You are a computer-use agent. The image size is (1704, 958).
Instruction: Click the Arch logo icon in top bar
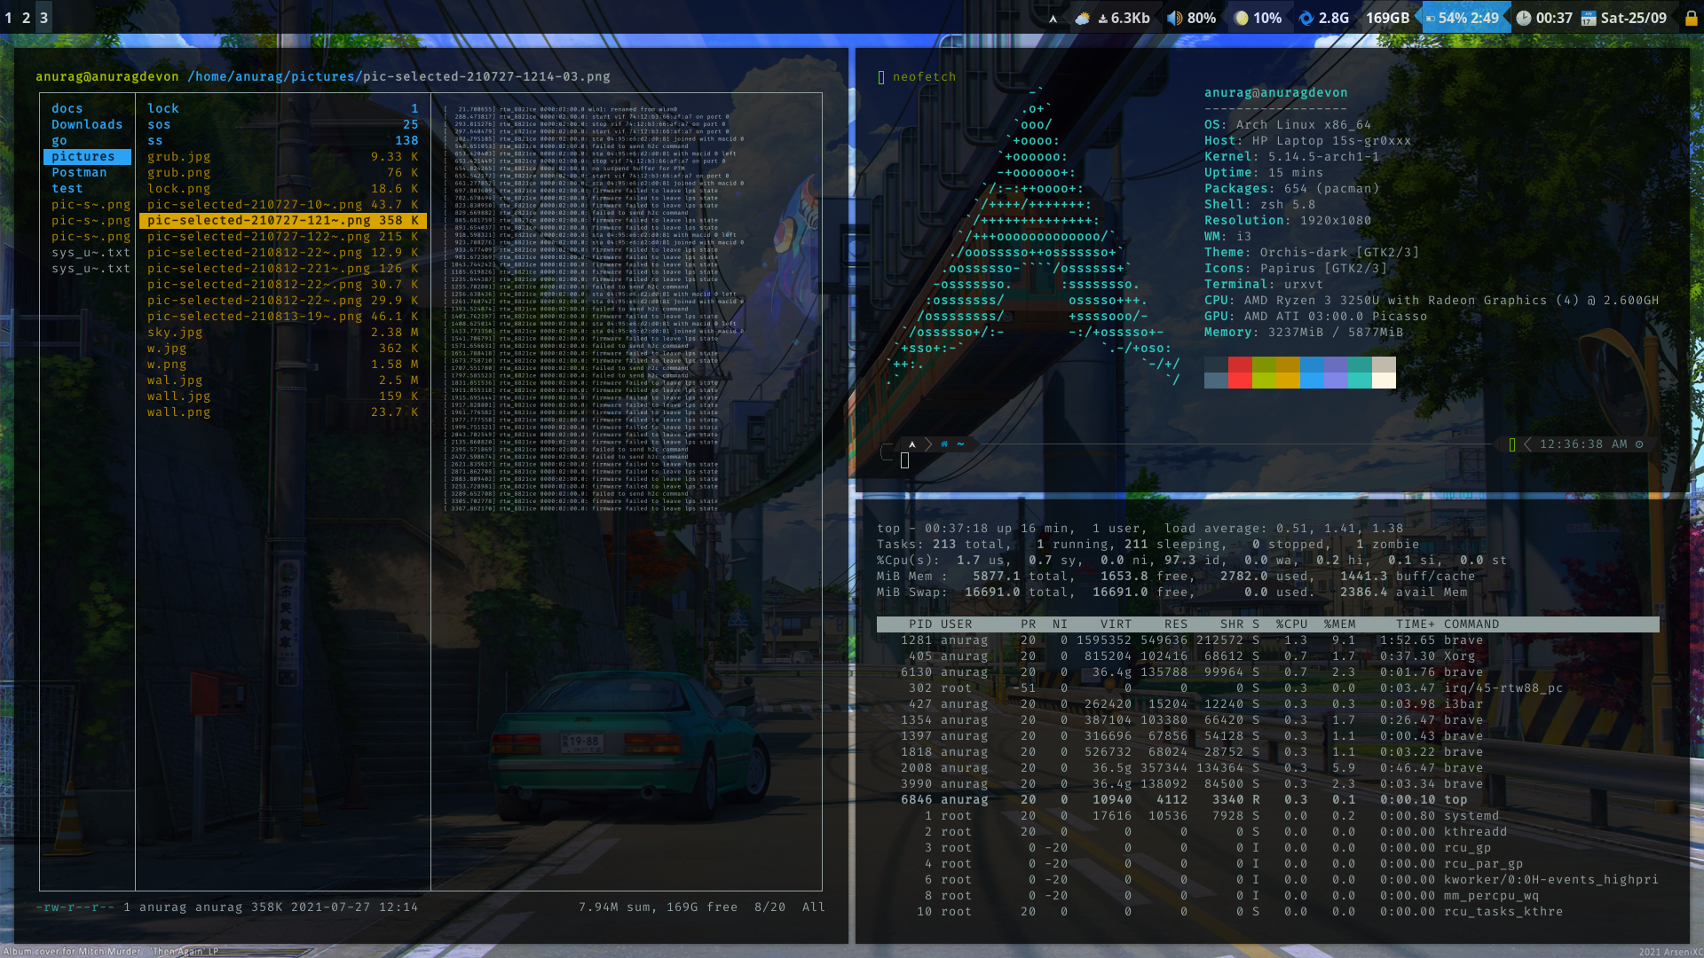[x=1053, y=18]
